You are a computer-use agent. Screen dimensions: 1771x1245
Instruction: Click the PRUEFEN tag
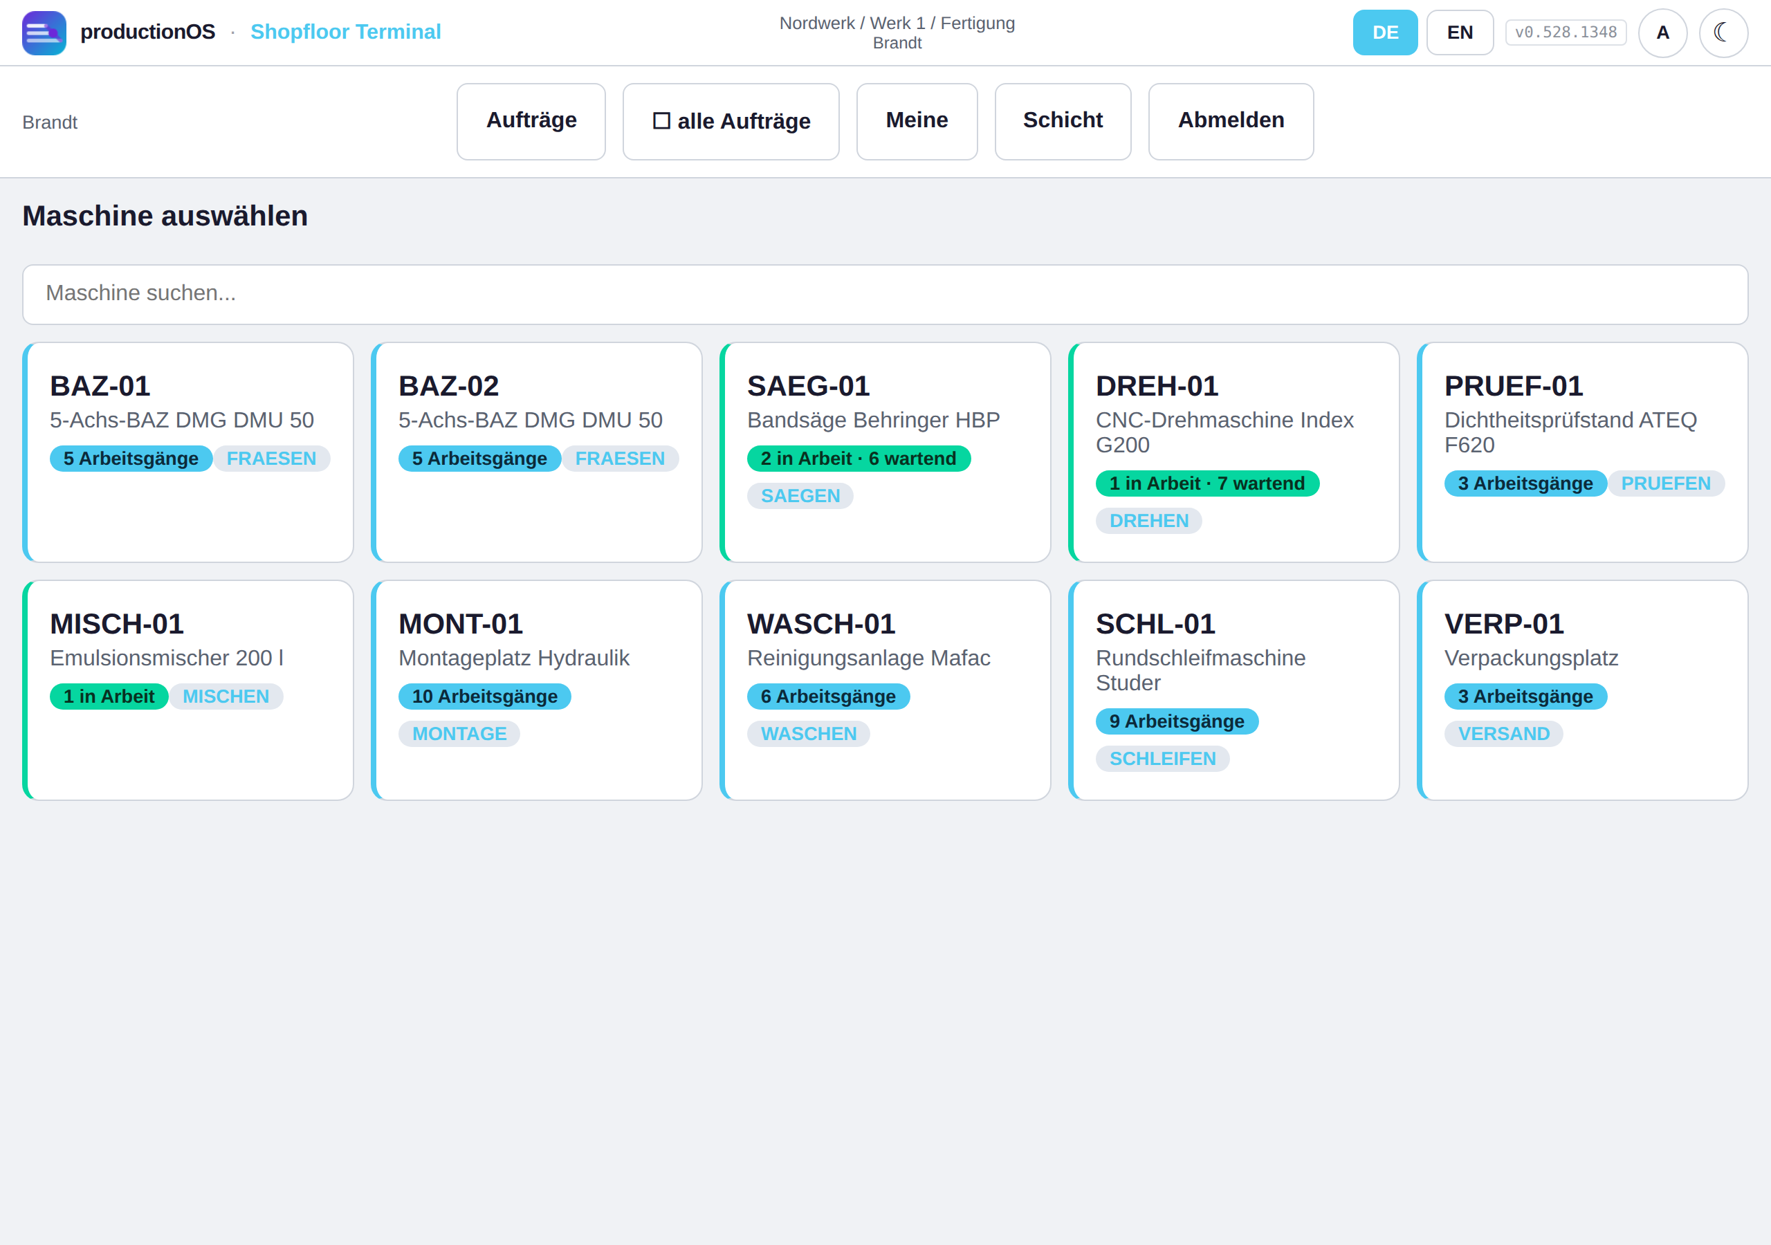click(x=1665, y=483)
